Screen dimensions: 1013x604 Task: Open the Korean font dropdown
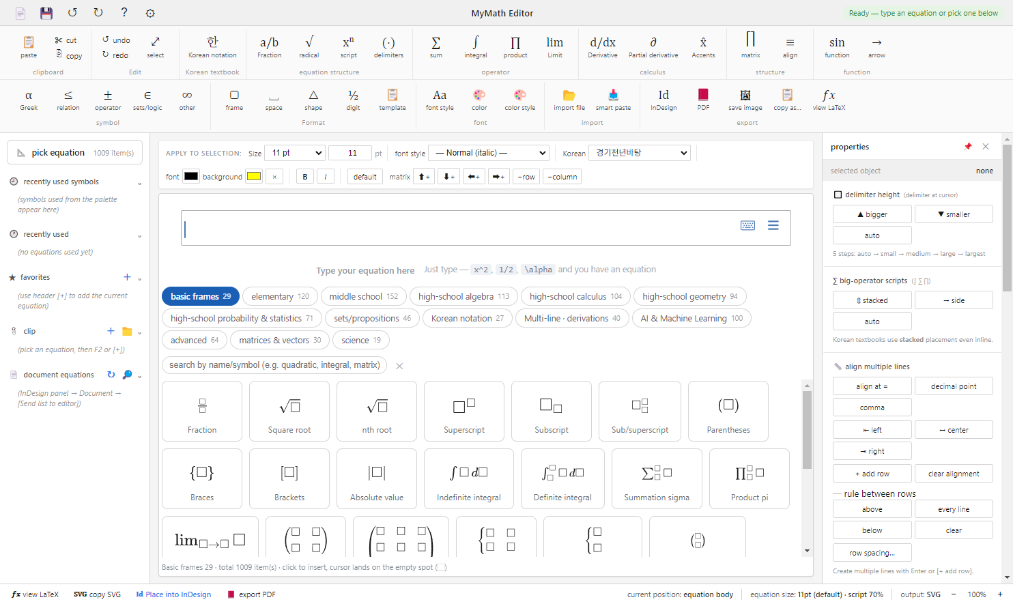point(640,153)
